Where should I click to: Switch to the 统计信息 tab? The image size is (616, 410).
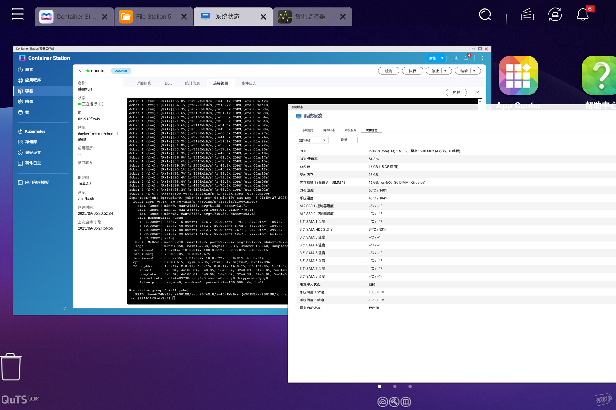click(192, 83)
